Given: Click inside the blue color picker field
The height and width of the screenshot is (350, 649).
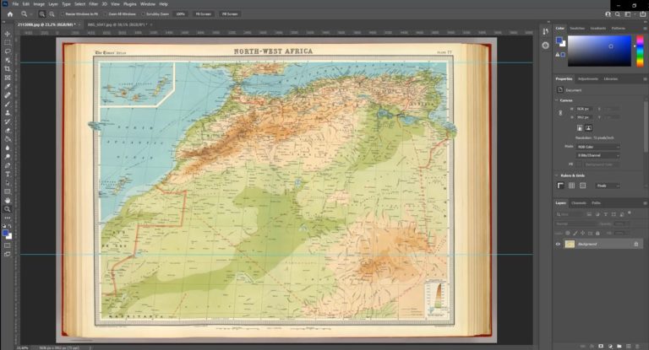Looking at the screenshot, I should [599, 51].
